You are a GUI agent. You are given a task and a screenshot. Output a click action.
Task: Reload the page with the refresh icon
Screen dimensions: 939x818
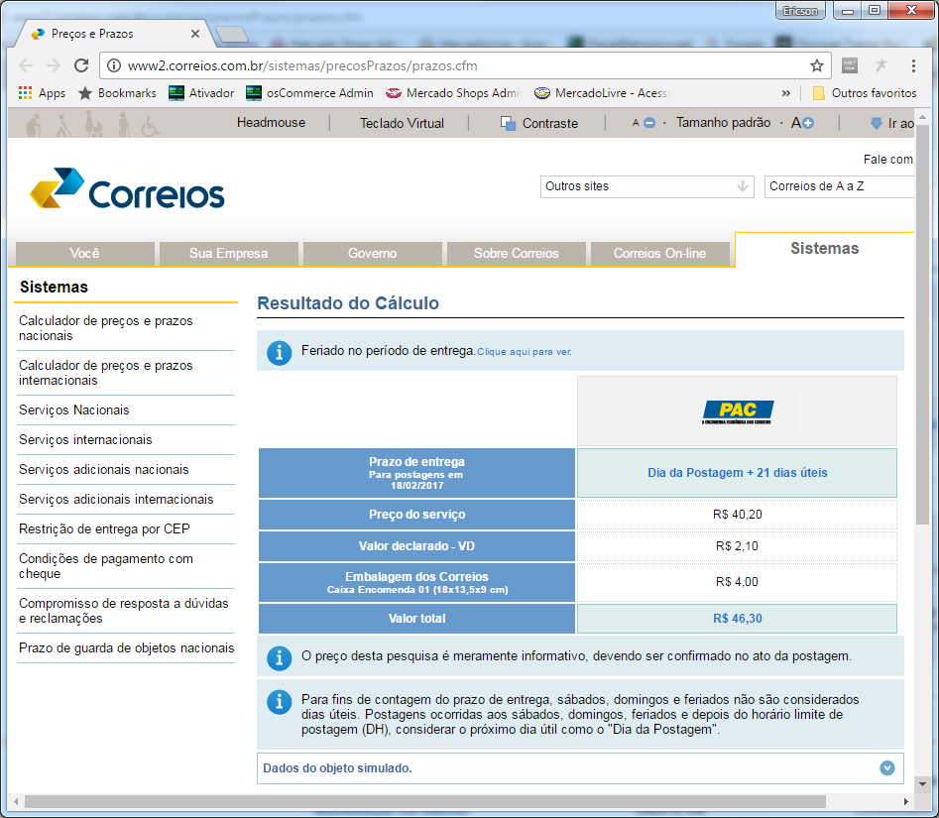81,65
